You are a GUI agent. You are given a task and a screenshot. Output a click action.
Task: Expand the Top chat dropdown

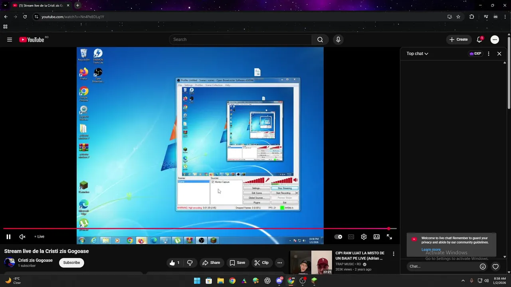417,53
